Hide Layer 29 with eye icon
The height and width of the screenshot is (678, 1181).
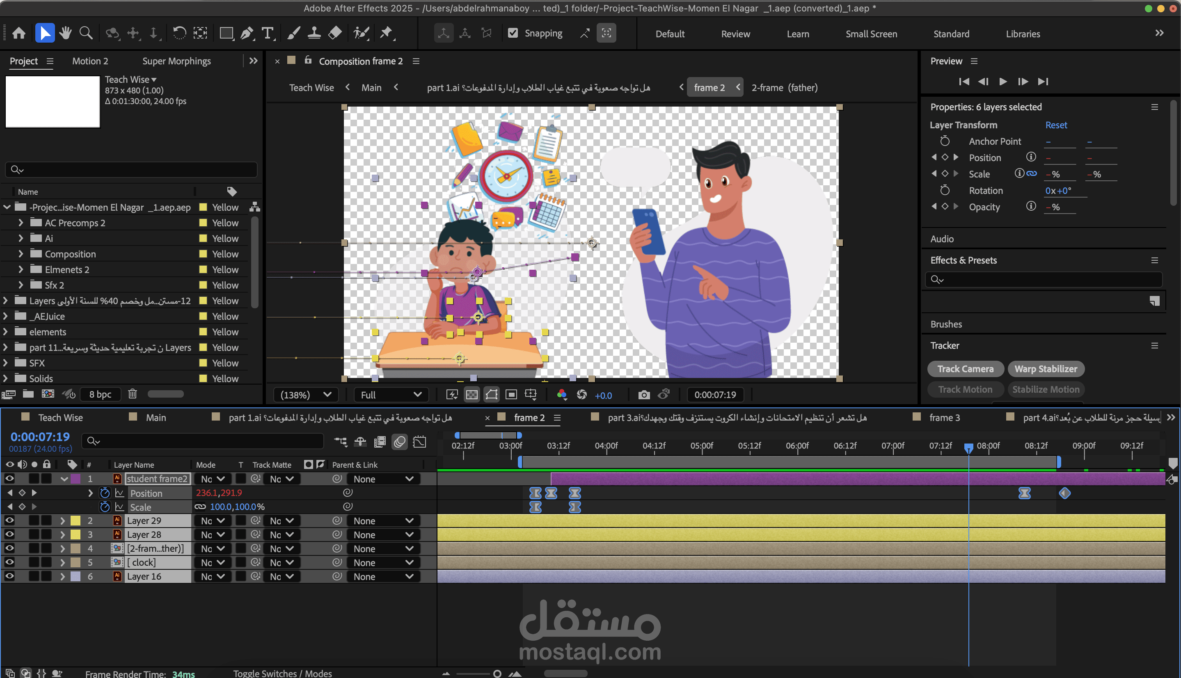pyautogui.click(x=9, y=521)
